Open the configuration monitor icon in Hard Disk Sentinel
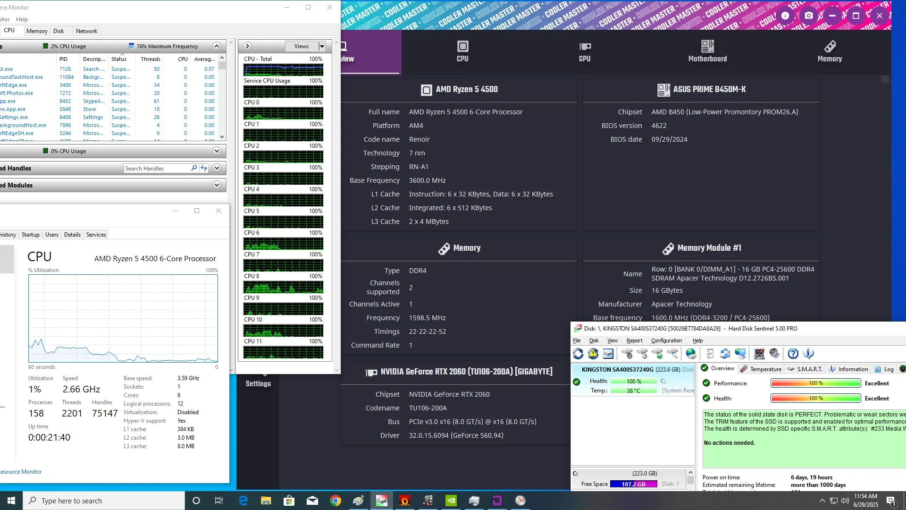906x510 pixels. click(759, 354)
